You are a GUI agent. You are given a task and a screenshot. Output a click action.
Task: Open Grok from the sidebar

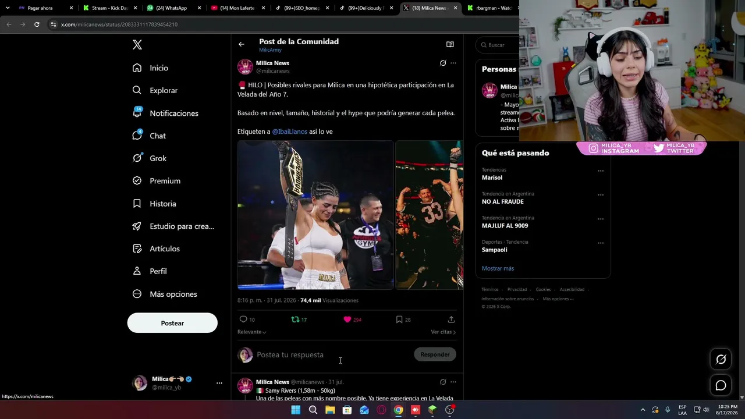tap(150, 158)
